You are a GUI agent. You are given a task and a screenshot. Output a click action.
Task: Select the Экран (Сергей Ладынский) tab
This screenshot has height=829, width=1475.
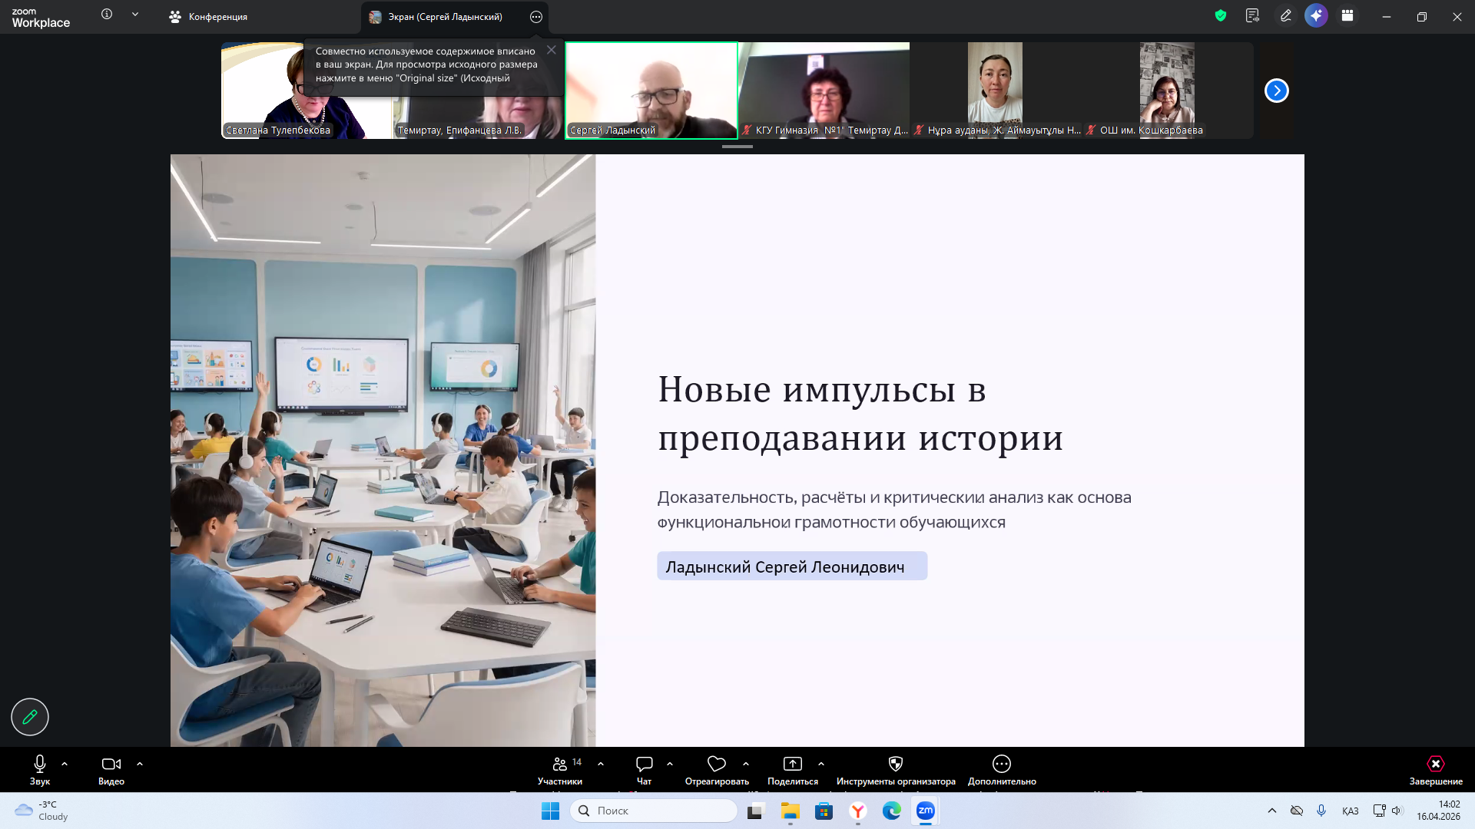438,16
